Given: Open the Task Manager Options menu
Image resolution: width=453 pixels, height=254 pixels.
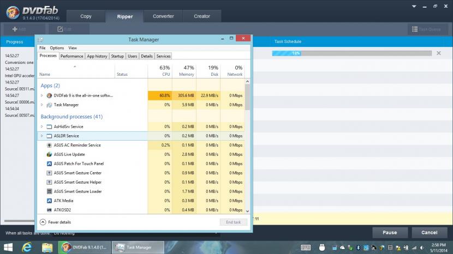Looking at the screenshot, I should tap(57, 48).
